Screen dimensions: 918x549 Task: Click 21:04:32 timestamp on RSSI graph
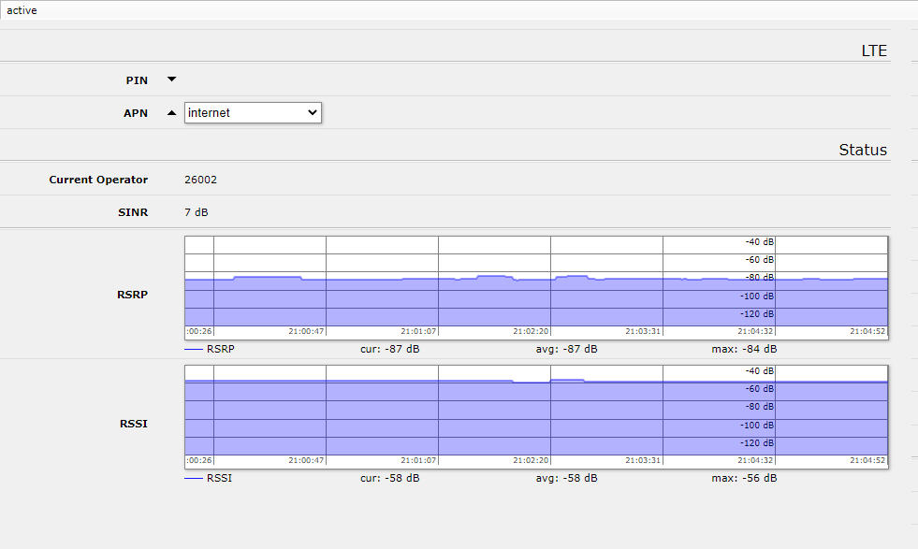754,460
